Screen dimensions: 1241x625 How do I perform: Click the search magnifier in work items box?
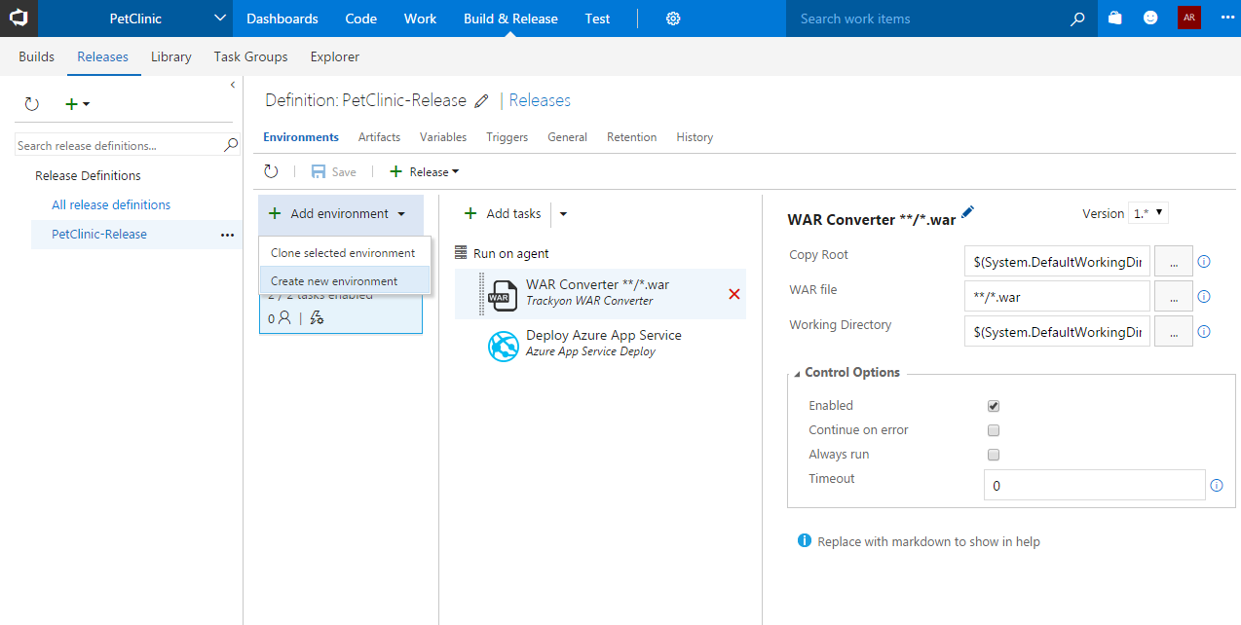[1077, 18]
